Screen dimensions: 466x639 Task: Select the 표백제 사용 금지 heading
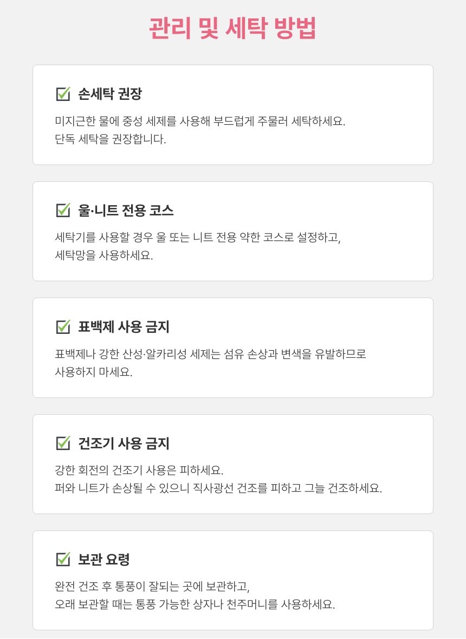tap(124, 327)
